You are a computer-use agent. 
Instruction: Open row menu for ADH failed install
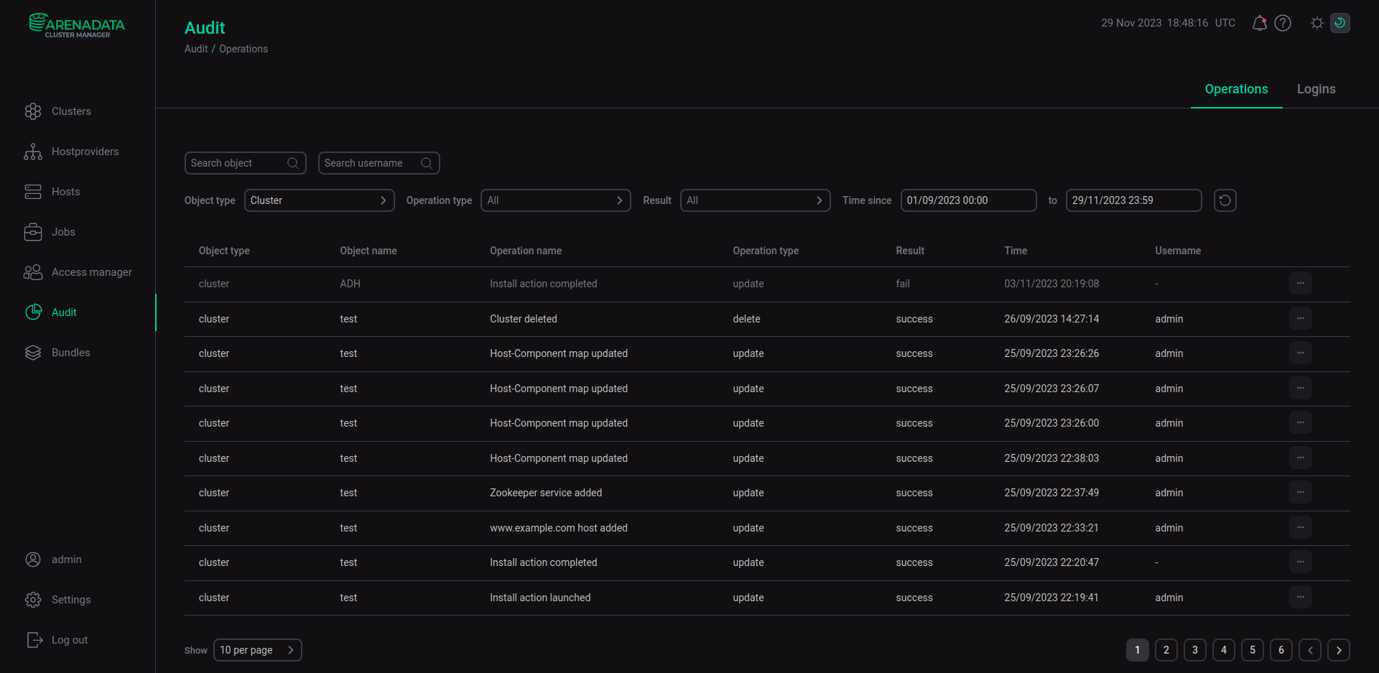pyautogui.click(x=1301, y=284)
